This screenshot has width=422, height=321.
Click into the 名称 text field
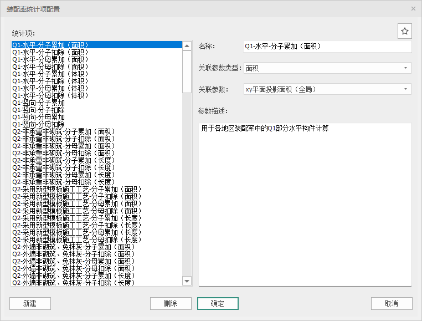pos(327,47)
